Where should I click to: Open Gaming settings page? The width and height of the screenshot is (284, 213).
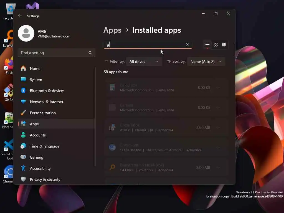(x=56, y=157)
